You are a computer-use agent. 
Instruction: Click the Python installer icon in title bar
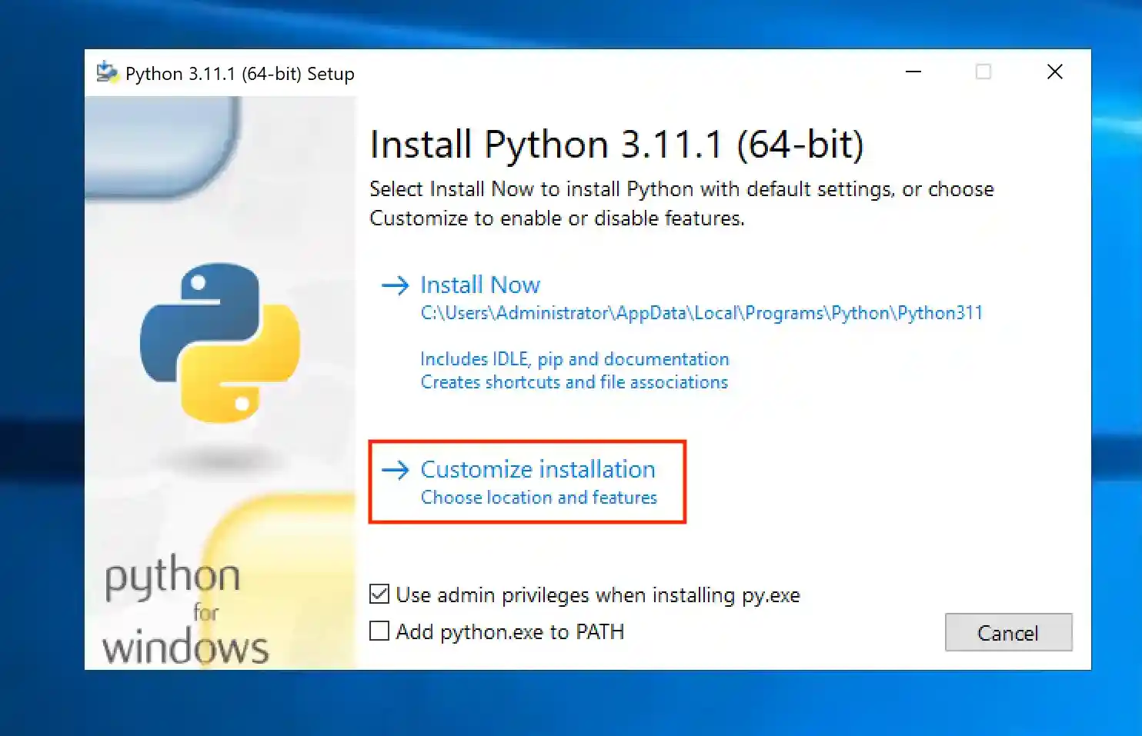[105, 71]
